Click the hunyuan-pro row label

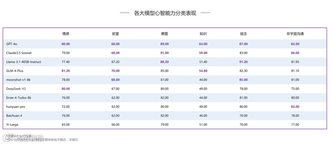(15, 107)
